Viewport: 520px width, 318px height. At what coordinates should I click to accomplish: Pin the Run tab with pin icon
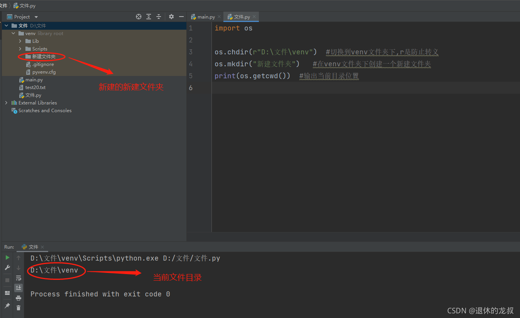(7, 306)
